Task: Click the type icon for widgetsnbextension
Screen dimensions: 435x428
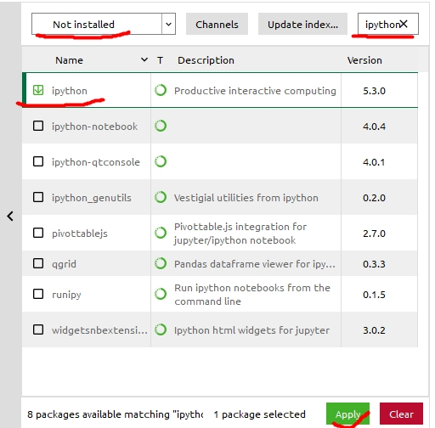Action: 161,329
